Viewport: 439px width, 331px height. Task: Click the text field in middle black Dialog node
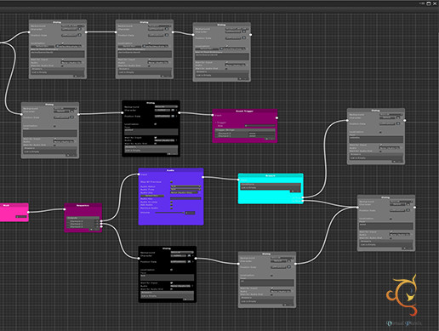(151, 132)
